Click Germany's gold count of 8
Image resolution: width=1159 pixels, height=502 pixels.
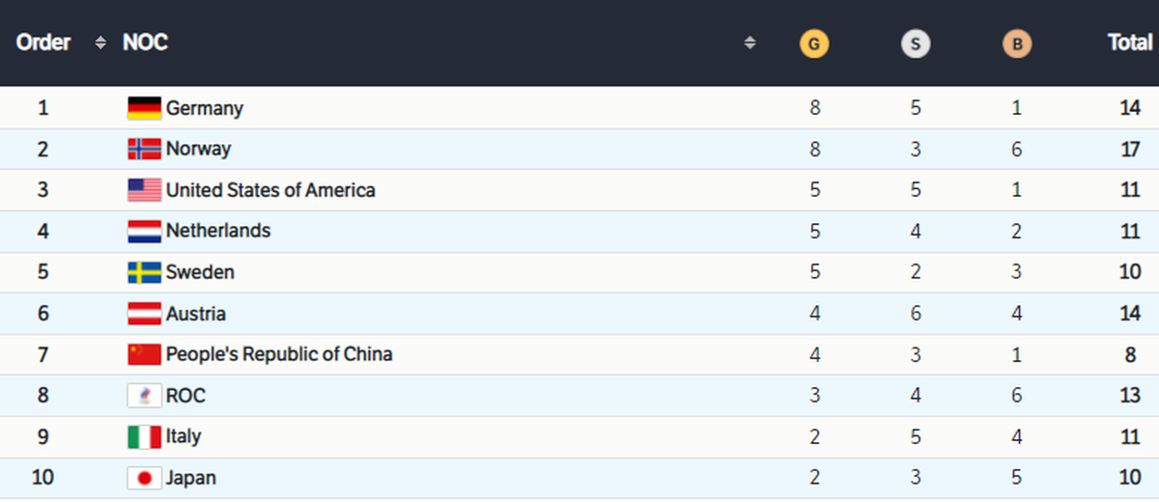pyautogui.click(x=815, y=108)
